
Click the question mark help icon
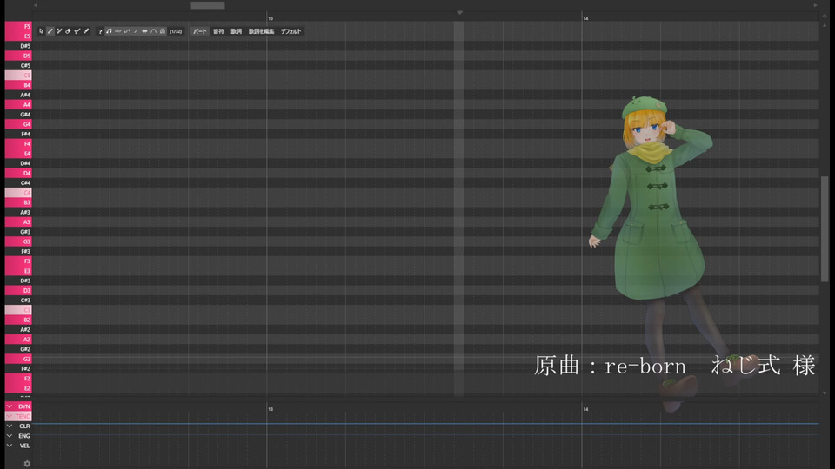tap(100, 31)
